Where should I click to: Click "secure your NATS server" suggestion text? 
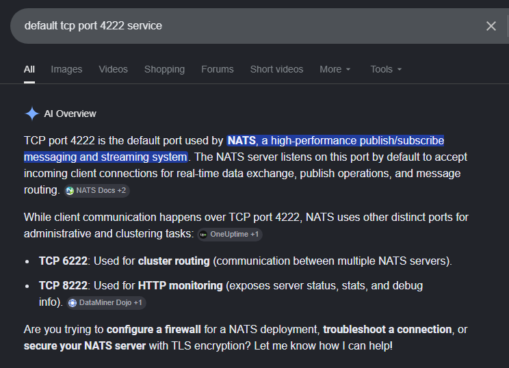[x=85, y=346]
